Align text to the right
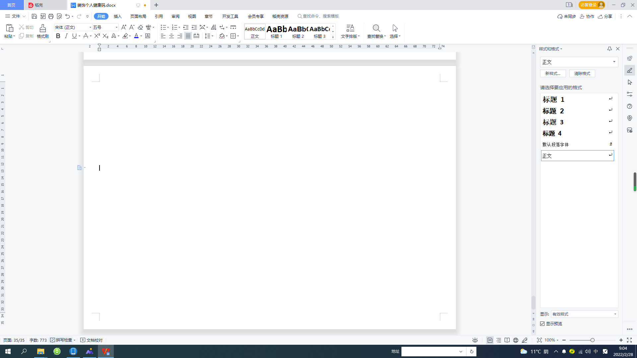The width and height of the screenshot is (637, 358). tap(180, 36)
